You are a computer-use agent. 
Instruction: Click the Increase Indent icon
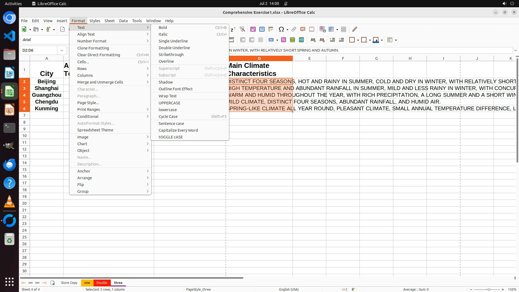(332, 40)
